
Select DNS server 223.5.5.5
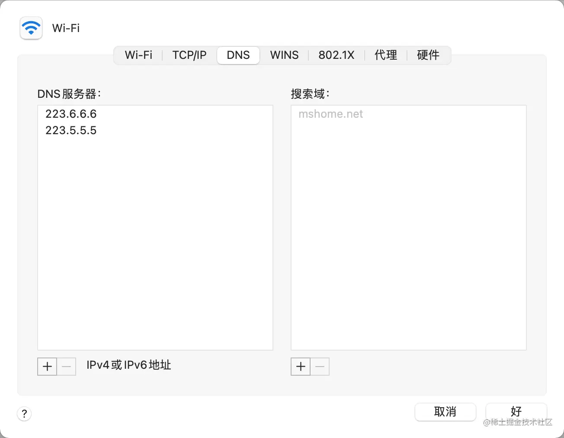pyautogui.click(x=155, y=130)
